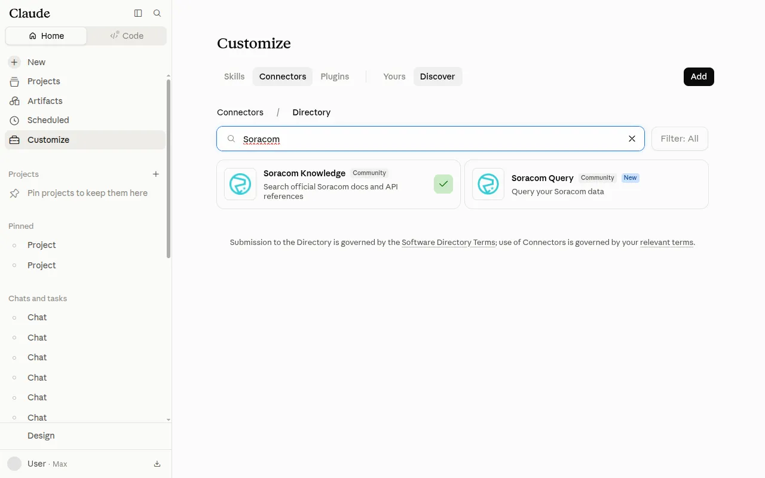Open the Soracom Query connector card
765x478 pixels.
(x=586, y=184)
